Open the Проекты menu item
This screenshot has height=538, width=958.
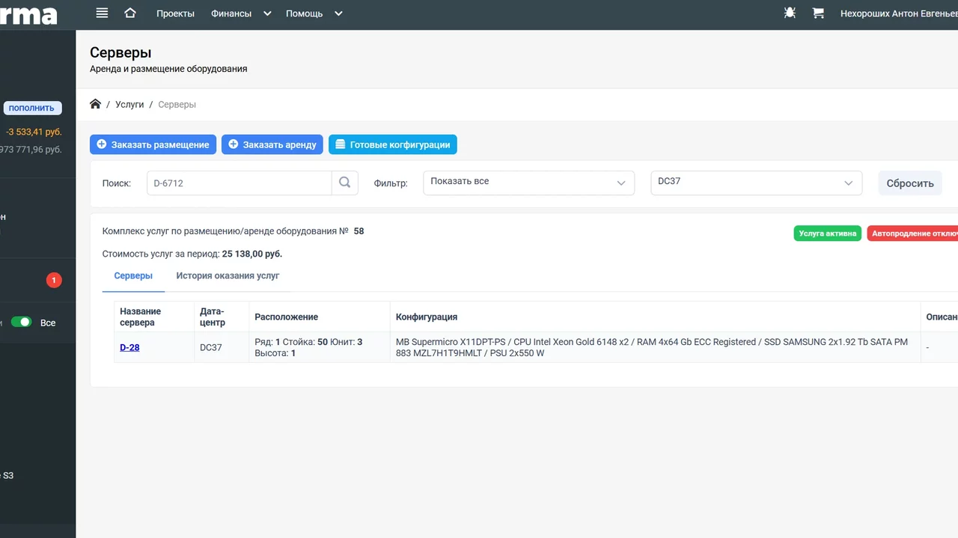(175, 13)
